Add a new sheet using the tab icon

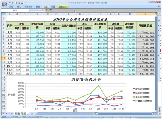(x=32, y=114)
